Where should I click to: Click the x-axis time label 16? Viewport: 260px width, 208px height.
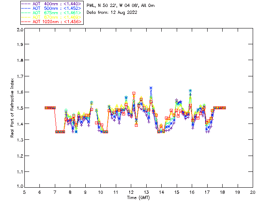192,192
